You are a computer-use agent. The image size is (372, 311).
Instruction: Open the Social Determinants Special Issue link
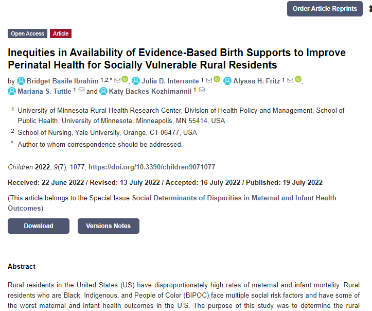(172, 203)
